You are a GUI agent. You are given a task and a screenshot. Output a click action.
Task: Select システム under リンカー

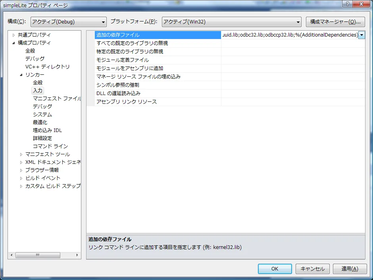click(x=42, y=115)
